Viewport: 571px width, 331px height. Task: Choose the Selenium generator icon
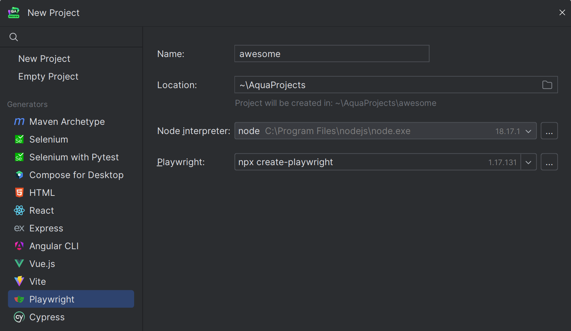pyautogui.click(x=19, y=139)
